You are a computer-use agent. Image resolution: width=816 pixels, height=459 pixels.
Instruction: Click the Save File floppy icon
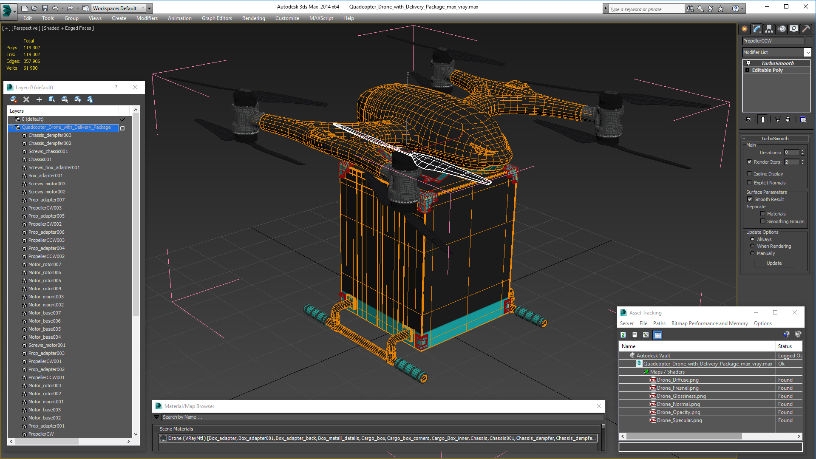[45, 8]
